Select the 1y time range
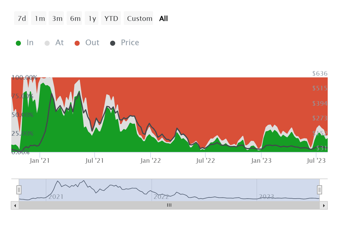 click(92, 18)
